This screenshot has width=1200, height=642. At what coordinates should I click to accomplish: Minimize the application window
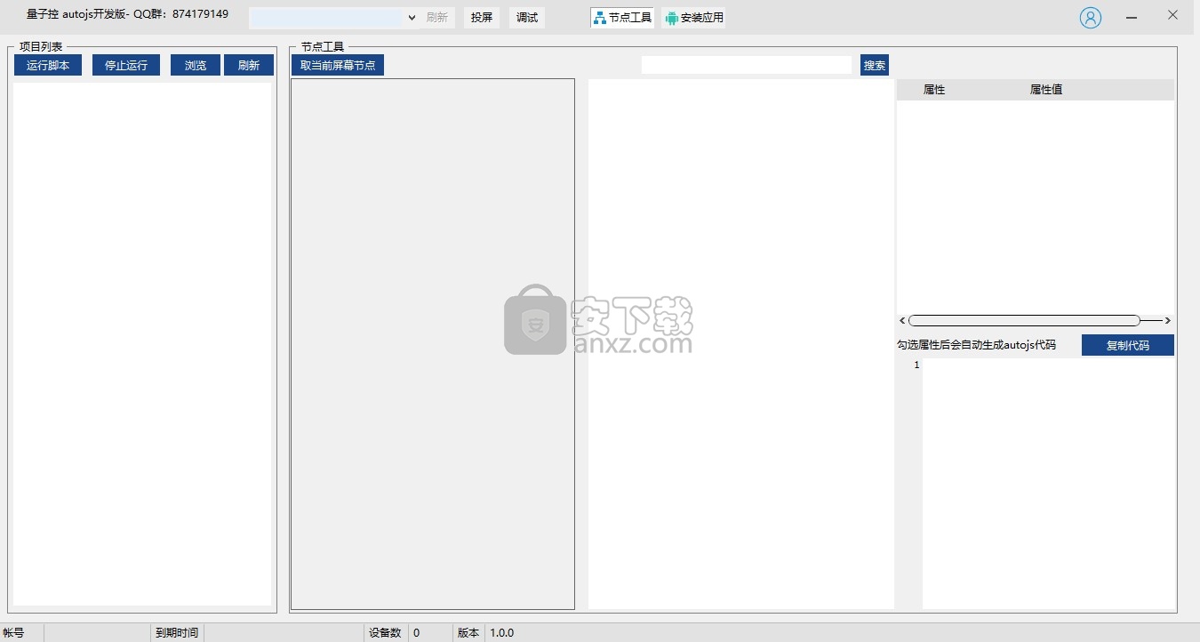point(1132,17)
